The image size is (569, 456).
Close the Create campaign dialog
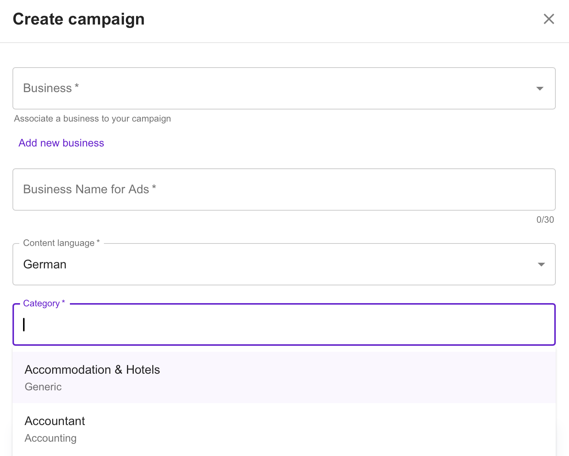549,19
